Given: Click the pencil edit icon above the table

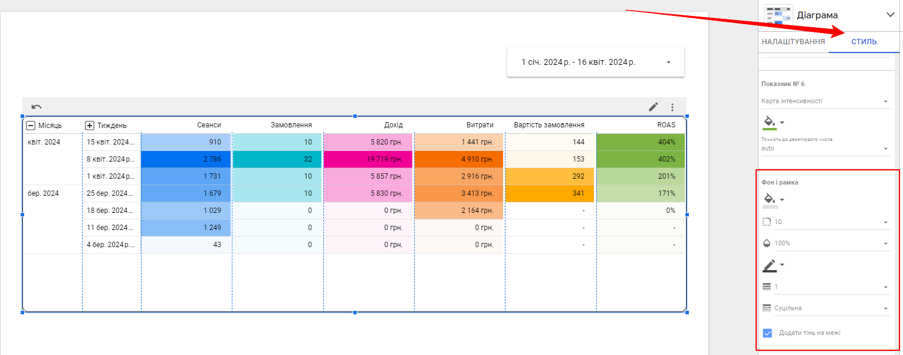Looking at the screenshot, I should pyautogui.click(x=654, y=107).
